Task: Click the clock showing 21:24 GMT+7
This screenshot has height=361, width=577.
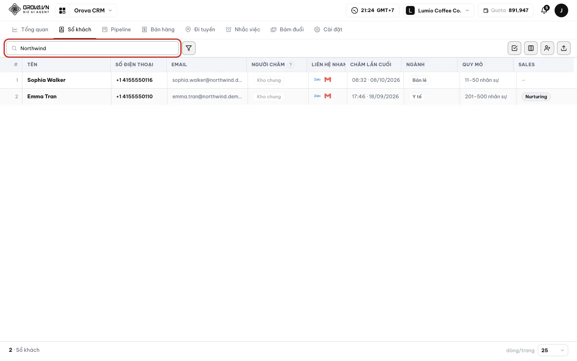Action: click(373, 10)
